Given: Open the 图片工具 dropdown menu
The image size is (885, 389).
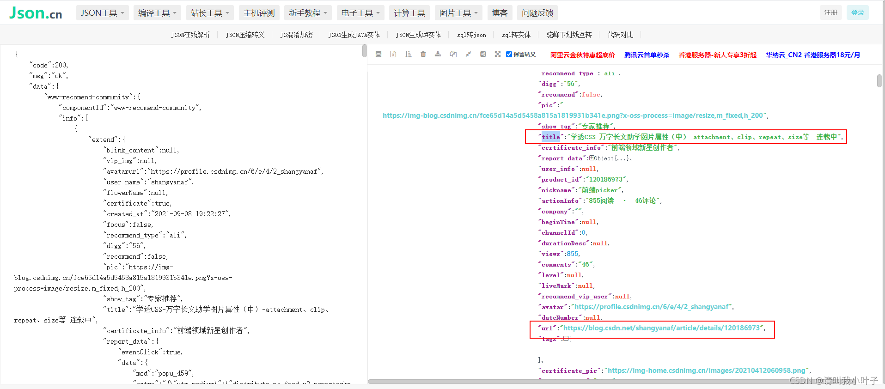Looking at the screenshot, I should click(458, 13).
